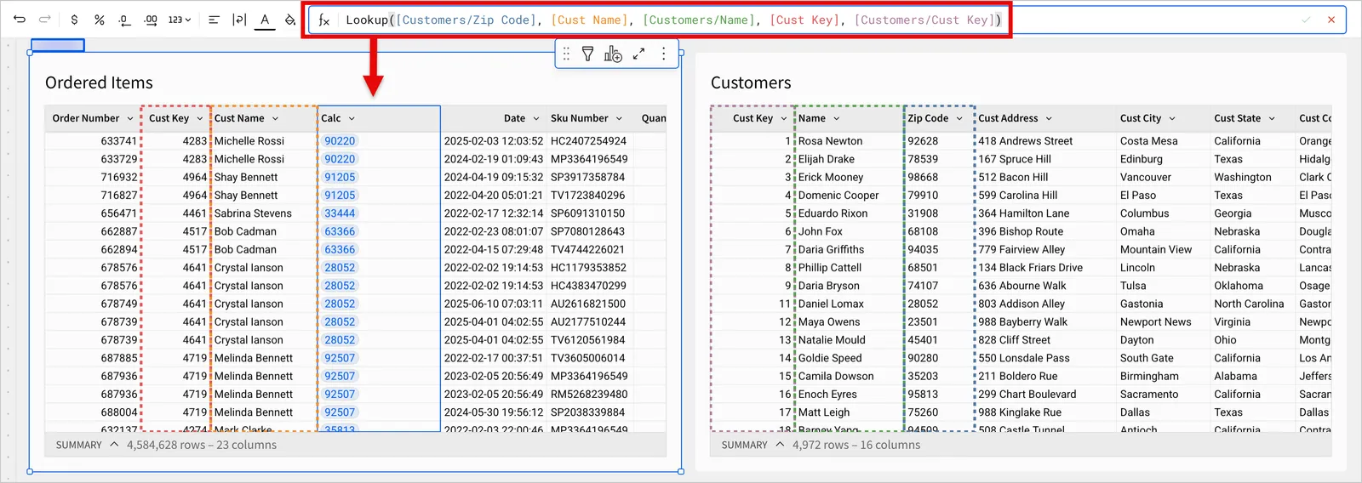The image size is (1362, 483).
Task: Decrease decimal places
Action: pos(124,20)
